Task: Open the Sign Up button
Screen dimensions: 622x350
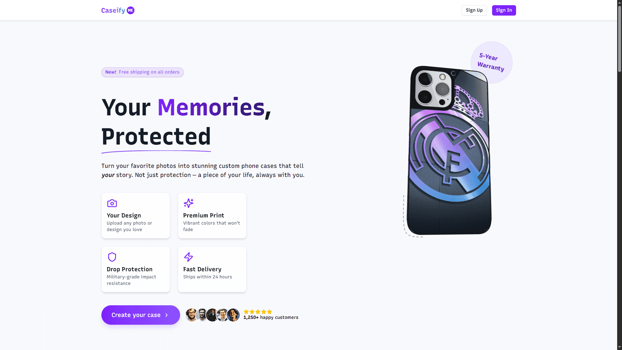Action: coord(474,10)
